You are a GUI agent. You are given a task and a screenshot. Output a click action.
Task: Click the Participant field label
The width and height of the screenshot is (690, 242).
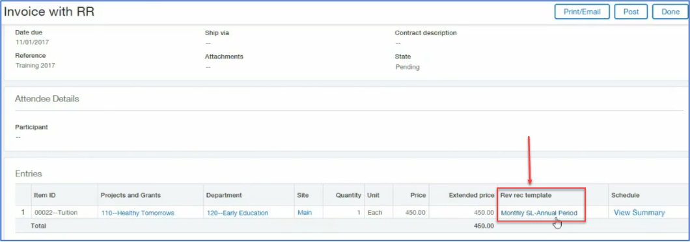tap(31, 127)
